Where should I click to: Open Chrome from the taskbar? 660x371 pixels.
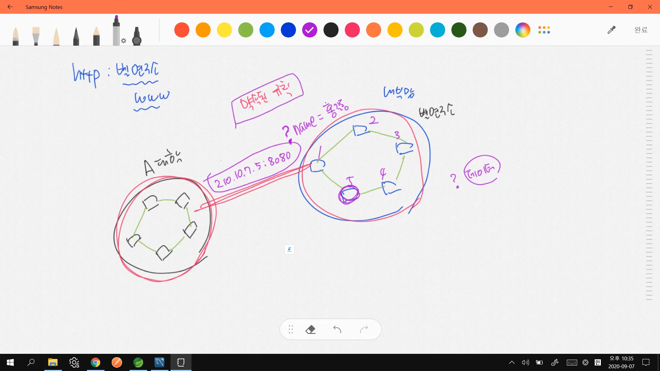pos(96,362)
